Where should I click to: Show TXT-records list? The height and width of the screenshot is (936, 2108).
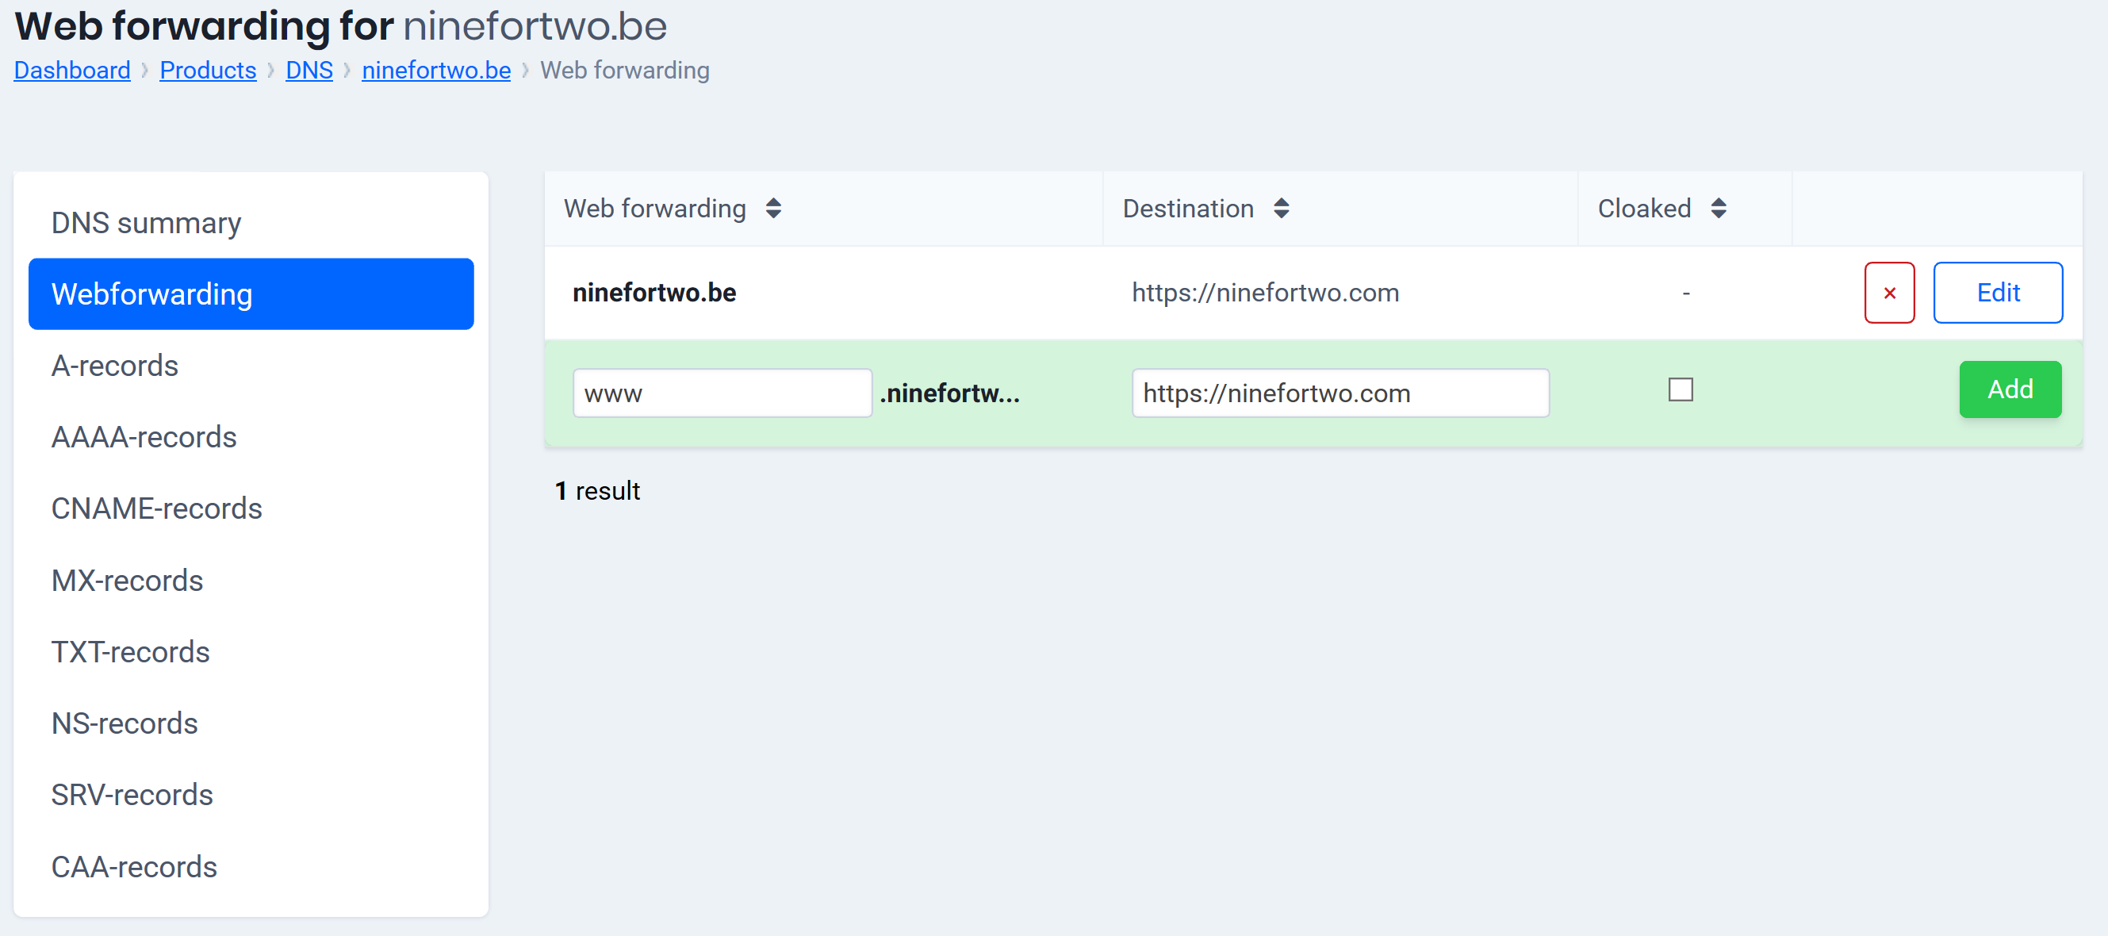[x=130, y=652]
